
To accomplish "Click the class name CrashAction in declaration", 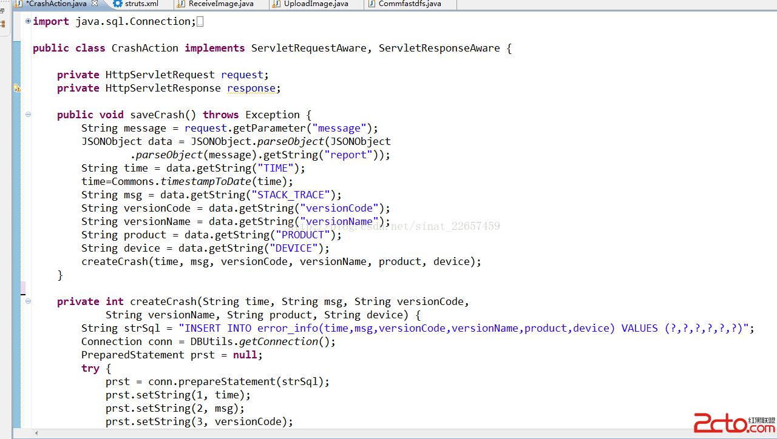I will pyautogui.click(x=145, y=48).
